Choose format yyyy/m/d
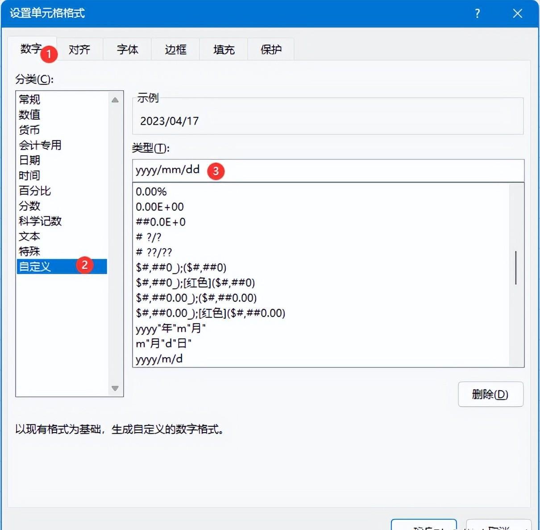Image resolution: width=540 pixels, height=530 pixels. (321, 359)
